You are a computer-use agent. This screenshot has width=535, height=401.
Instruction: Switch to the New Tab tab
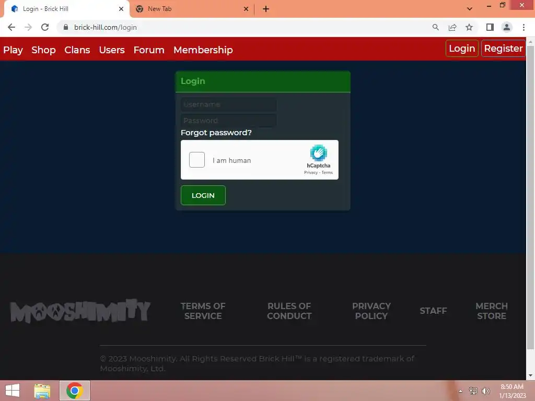192,9
